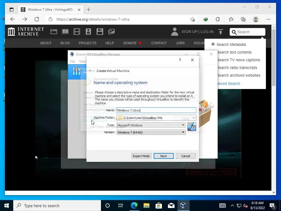Open Edge settings and more menu
281x211 pixels.
click(268, 19)
